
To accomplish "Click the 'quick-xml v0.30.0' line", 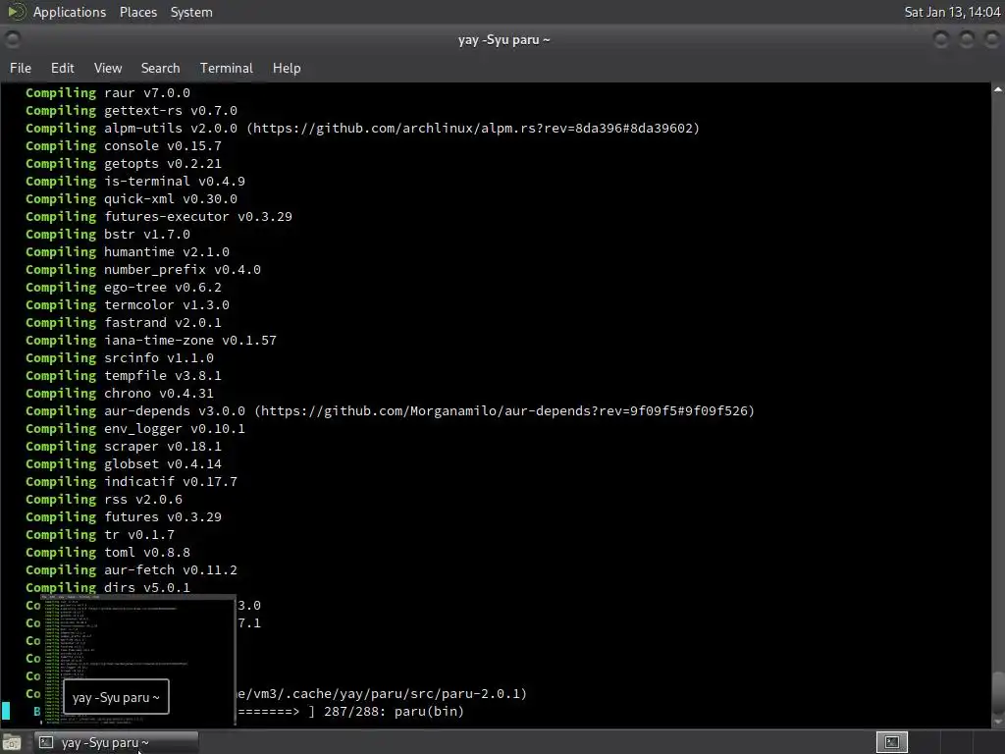I will click(132, 198).
